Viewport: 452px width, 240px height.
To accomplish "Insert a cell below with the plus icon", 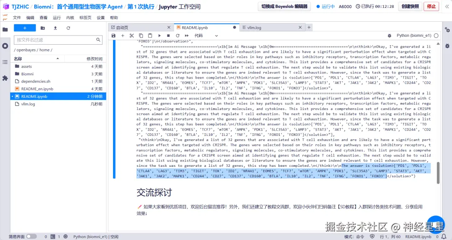I will click(x=123, y=36).
